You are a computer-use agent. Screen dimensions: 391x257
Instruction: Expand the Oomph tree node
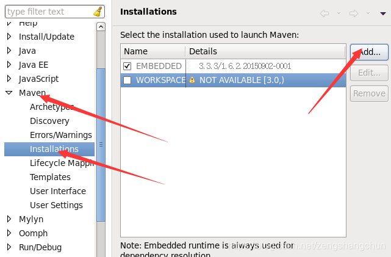click(9, 233)
